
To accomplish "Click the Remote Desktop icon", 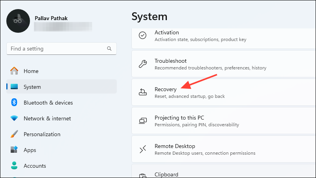I will pyautogui.click(x=143, y=149).
